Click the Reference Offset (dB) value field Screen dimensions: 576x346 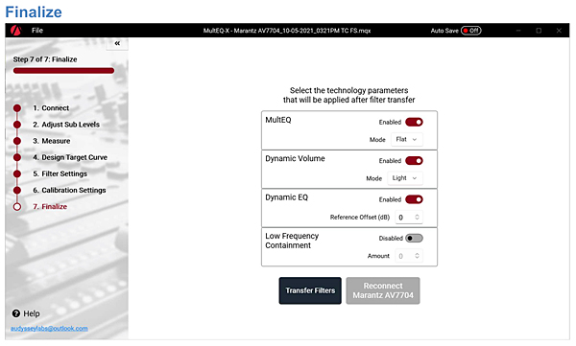409,218
